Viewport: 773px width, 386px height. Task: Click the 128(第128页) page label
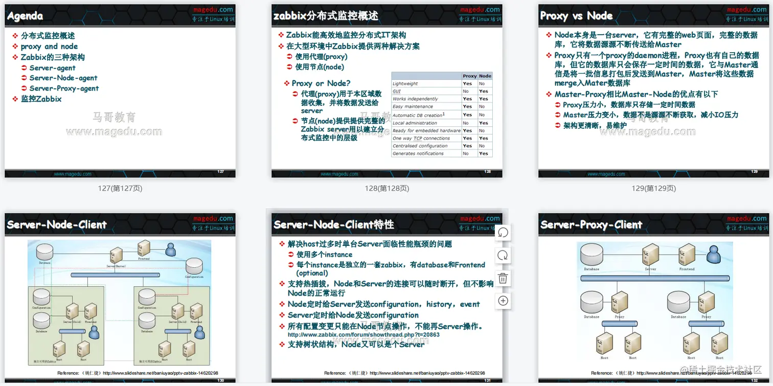(x=387, y=188)
